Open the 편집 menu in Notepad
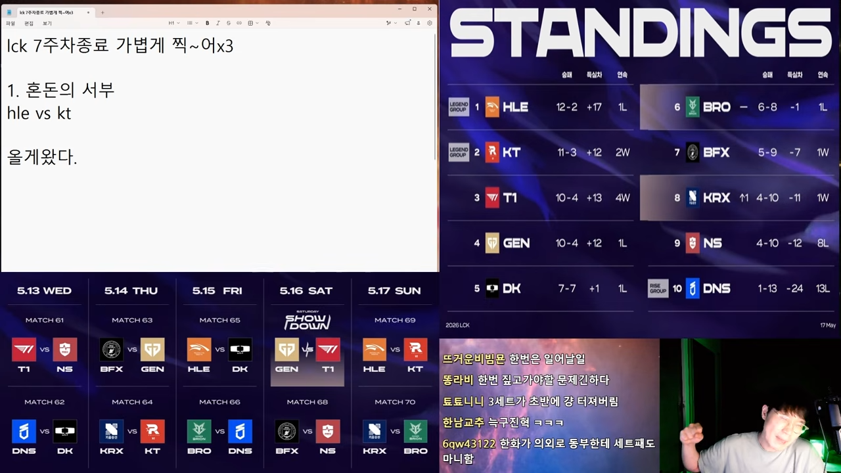Screen dimensions: 841x473 29,23
